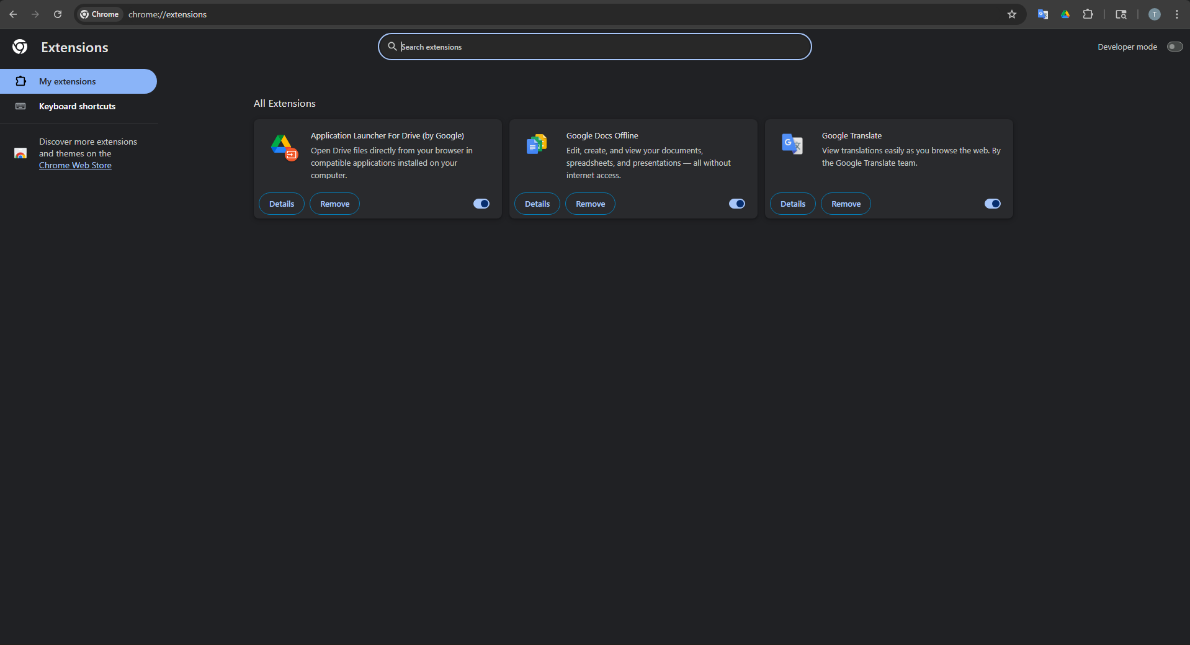
Task: Click Application Launcher For Drive title text
Action: [387, 135]
